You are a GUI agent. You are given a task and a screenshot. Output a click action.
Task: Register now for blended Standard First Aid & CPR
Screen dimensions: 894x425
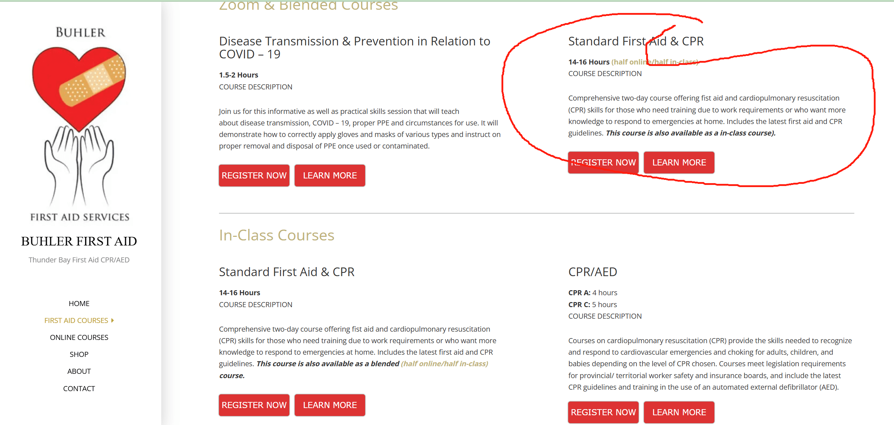click(x=603, y=163)
